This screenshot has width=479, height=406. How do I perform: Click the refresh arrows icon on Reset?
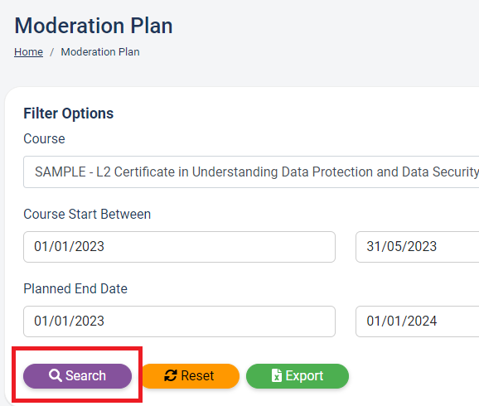tap(171, 375)
